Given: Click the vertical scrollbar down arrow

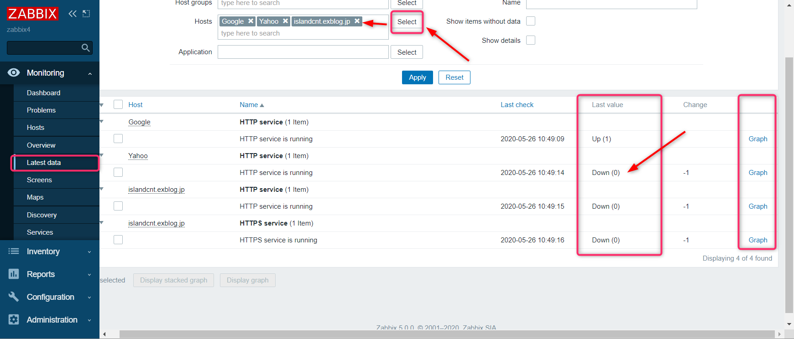Looking at the screenshot, I should tap(789, 324).
